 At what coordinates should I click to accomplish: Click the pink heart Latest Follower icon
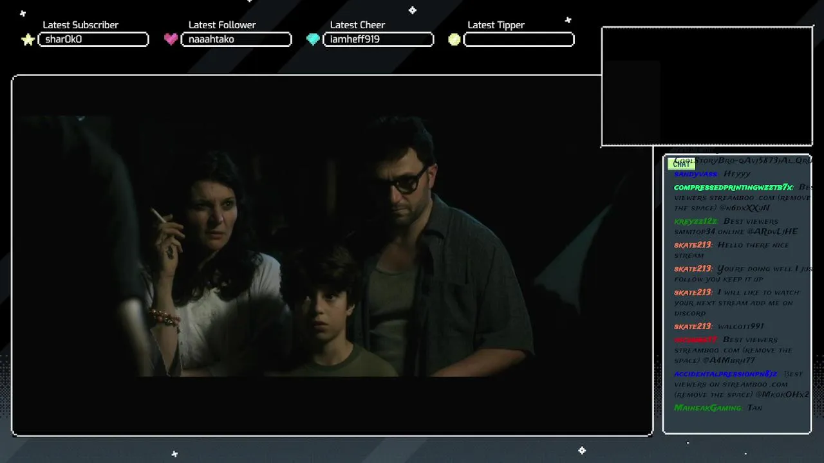tap(171, 39)
